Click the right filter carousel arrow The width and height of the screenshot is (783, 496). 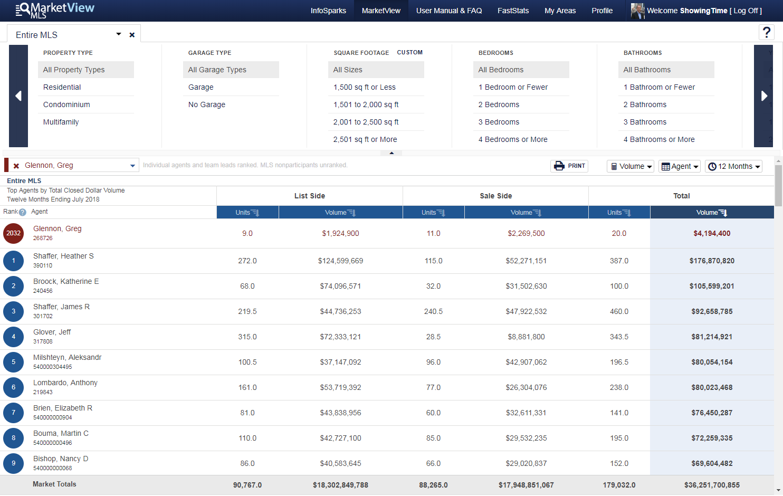(x=763, y=96)
